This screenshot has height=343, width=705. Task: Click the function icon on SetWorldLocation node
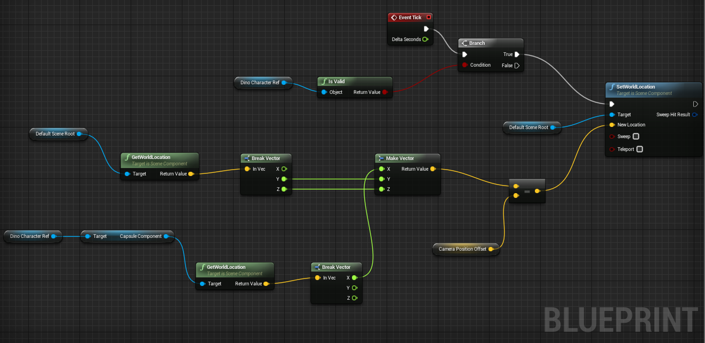(x=612, y=87)
